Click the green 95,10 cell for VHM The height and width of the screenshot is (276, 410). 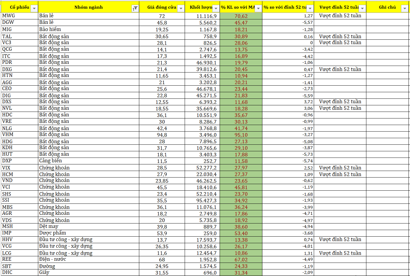click(x=241, y=135)
